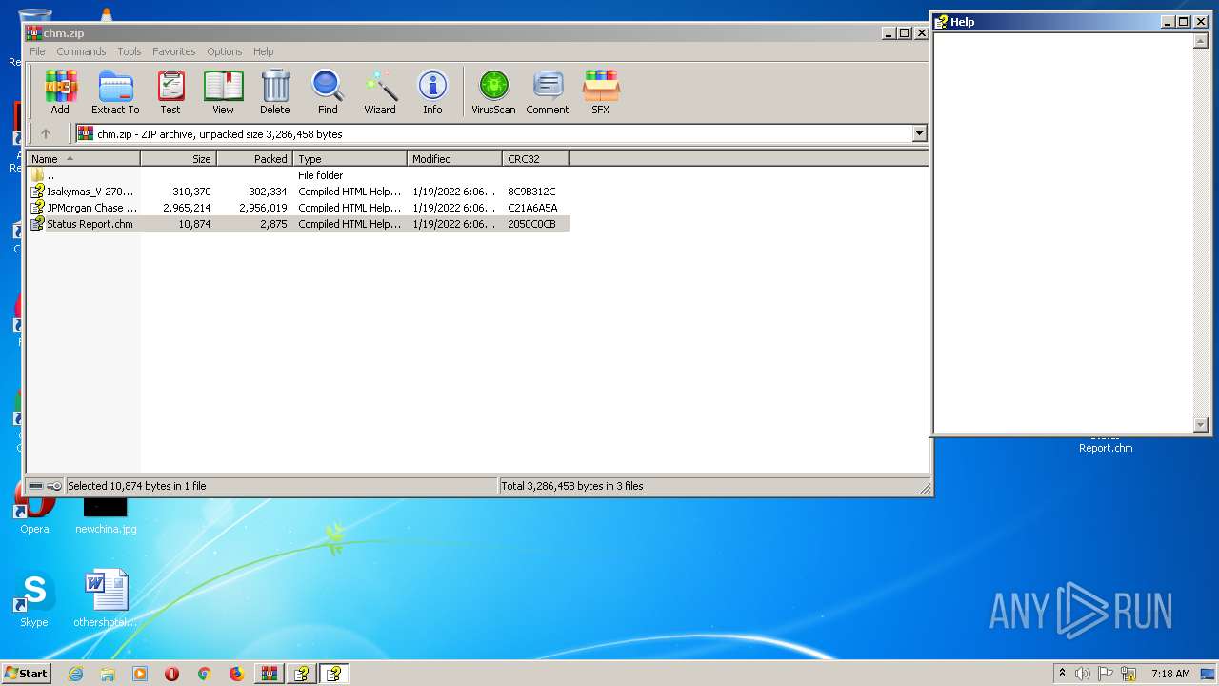Click the volume speaker tray icon
This screenshot has height=686, width=1219.
click(1082, 674)
